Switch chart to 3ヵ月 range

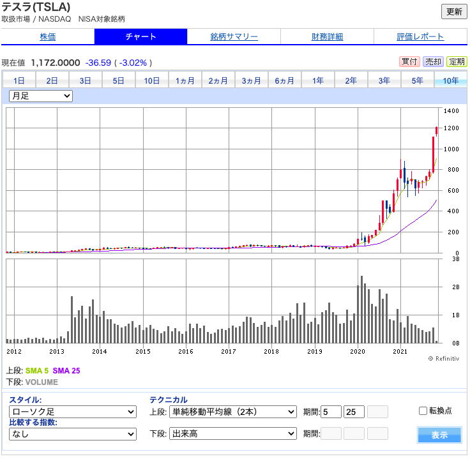point(252,80)
